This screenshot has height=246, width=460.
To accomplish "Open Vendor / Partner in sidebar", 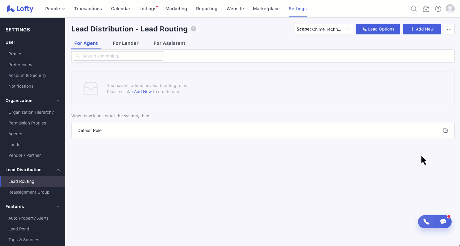I will [x=25, y=155].
